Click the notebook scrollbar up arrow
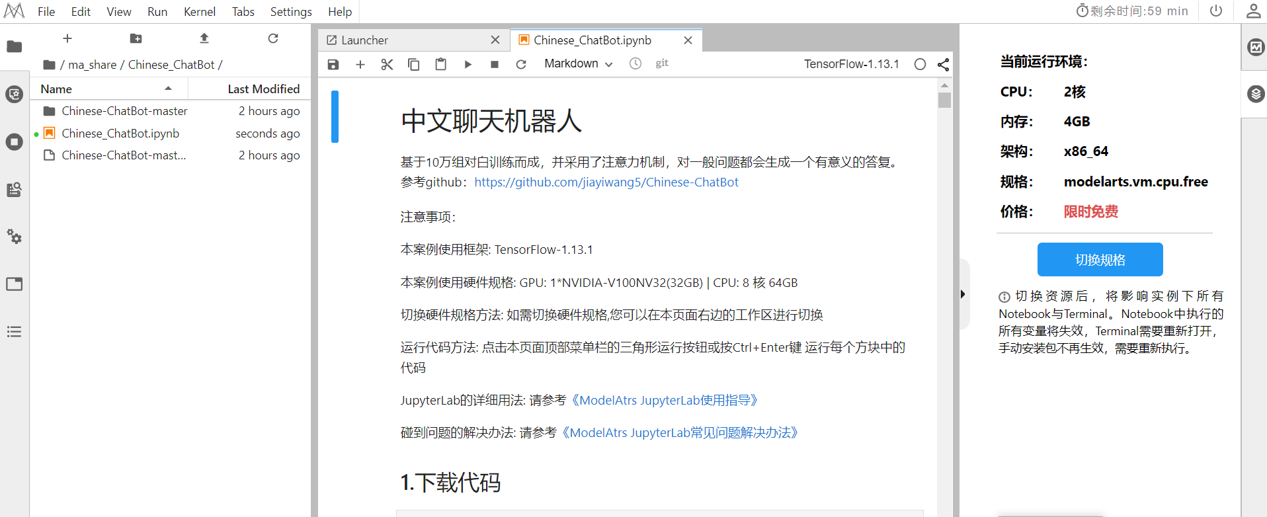1267x517 pixels. click(944, 85)
